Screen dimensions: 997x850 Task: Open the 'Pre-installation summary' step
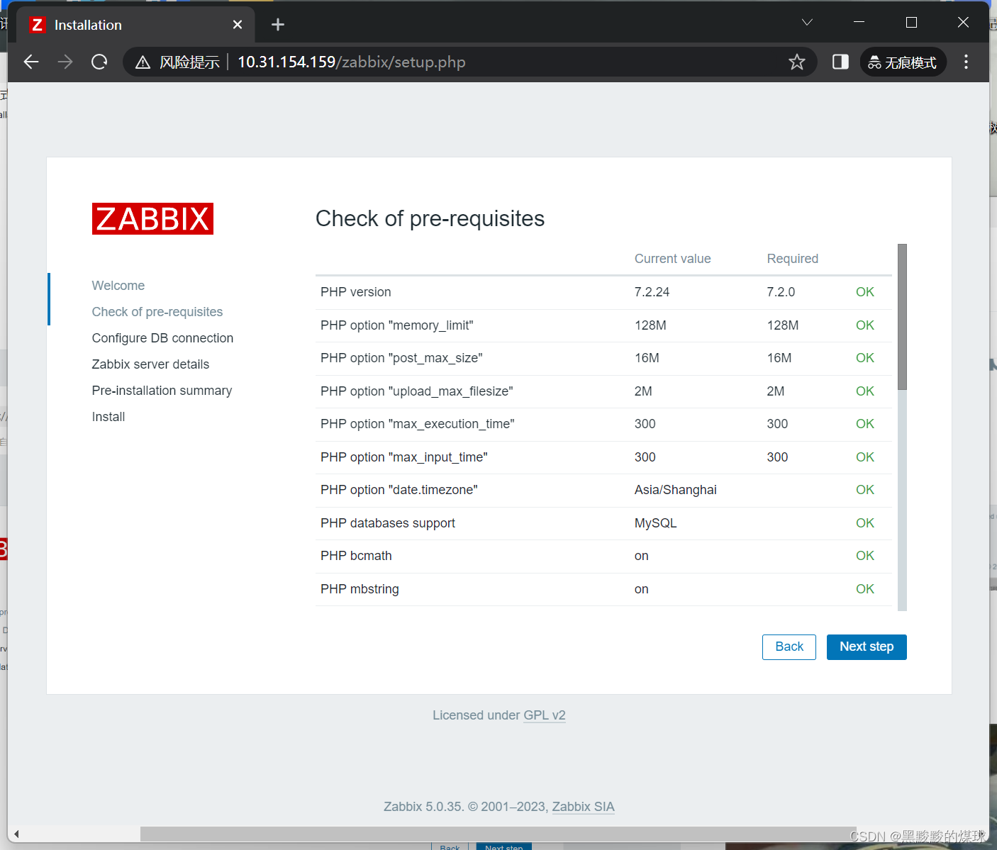(162, 390)
